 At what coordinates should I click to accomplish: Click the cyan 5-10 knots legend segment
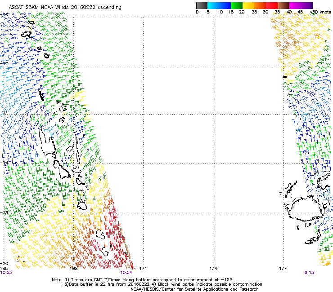tap(213, 5)
